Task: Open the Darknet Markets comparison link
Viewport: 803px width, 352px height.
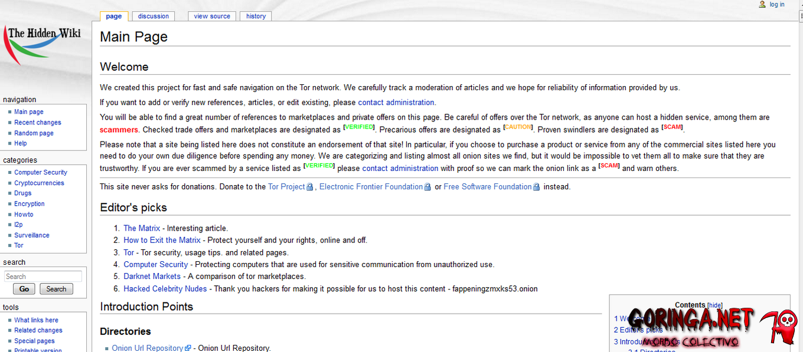Action: pyautogui.click(x=152, y=277)
